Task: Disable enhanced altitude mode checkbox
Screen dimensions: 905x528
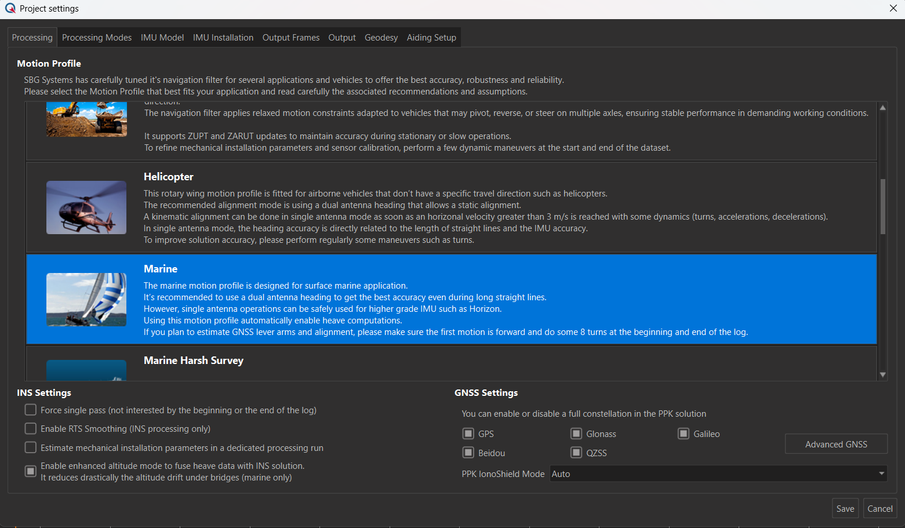Action: 31,472
